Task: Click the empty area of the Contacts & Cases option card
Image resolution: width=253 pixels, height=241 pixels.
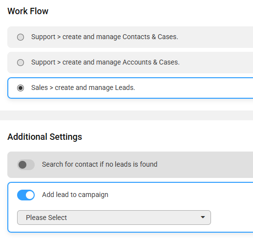Action: coord(215,37)
